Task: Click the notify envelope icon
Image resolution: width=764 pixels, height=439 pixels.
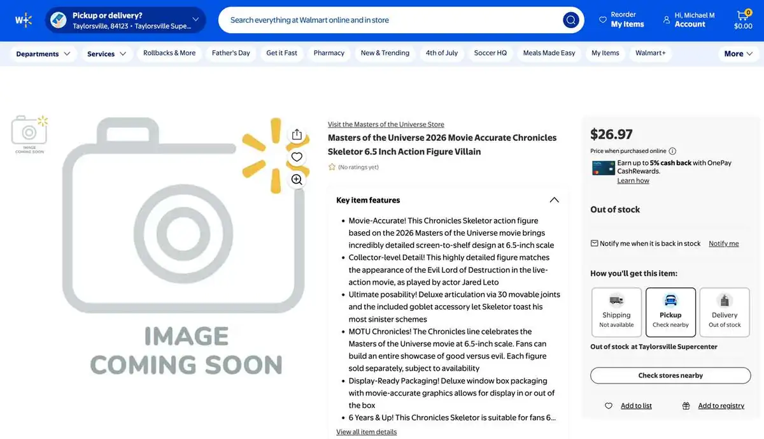Action: pyautogui.click(x=594, y=243)
